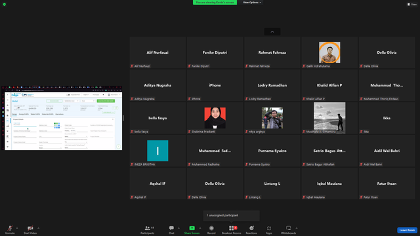Select Satrio Bagus Atthallah's tile
Viewport: 420px width, 236px height.
click(x=329, y=151)
